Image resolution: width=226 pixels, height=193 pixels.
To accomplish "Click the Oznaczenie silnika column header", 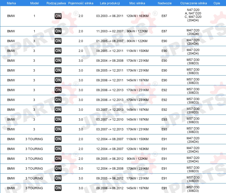I will coord(194,3).
